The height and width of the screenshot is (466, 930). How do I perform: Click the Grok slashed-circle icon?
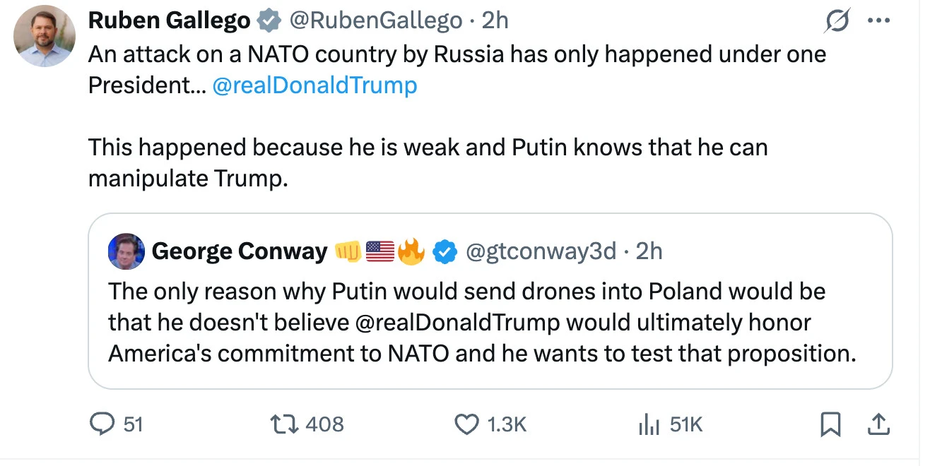[837, 22]
